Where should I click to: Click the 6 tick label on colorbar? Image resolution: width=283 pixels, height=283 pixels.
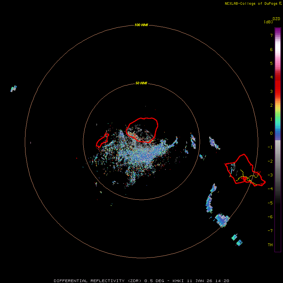pos(271,49)
